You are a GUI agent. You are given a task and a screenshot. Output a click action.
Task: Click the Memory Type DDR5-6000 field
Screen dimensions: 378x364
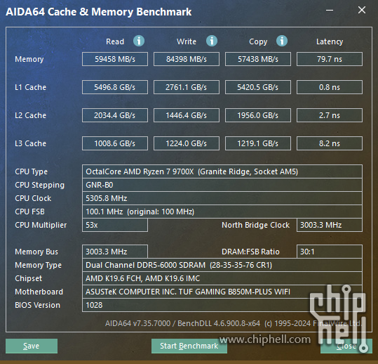tap(222, 265)
